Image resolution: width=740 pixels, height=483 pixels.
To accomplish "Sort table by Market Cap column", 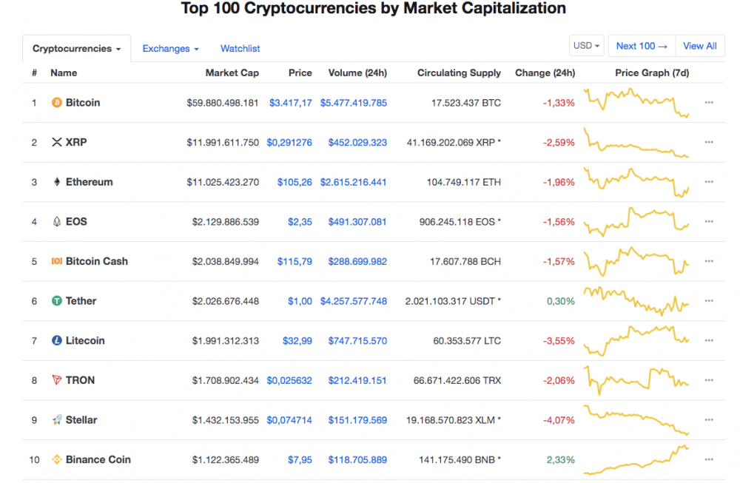I will pyautogui.click(x=232, y=73).
